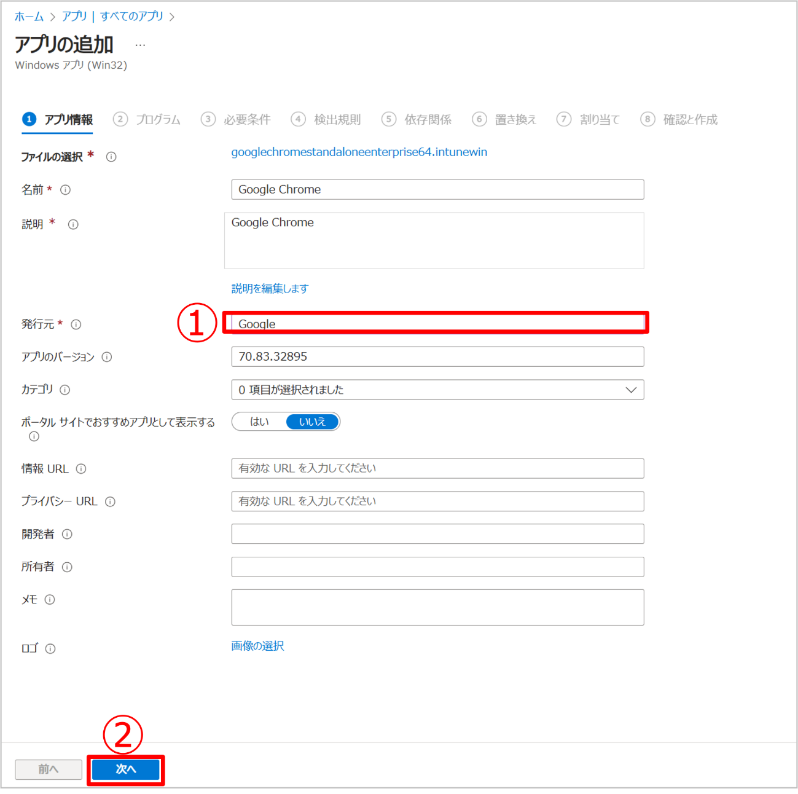This screenshot has width=798, height=794.
Task: Click info icon beside メモ label
Action: 50,599
